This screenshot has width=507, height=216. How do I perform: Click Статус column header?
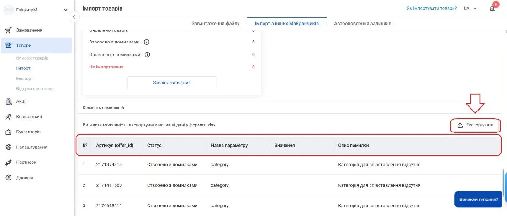tap(154, 145)
